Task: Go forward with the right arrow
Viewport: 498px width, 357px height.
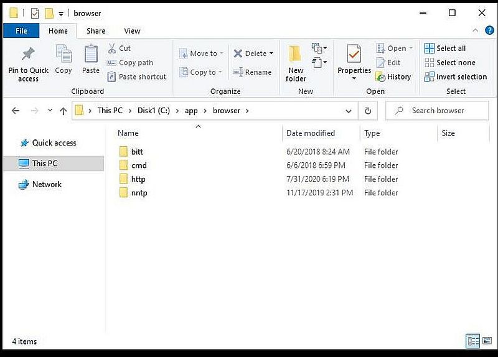Action: [35, 111]
